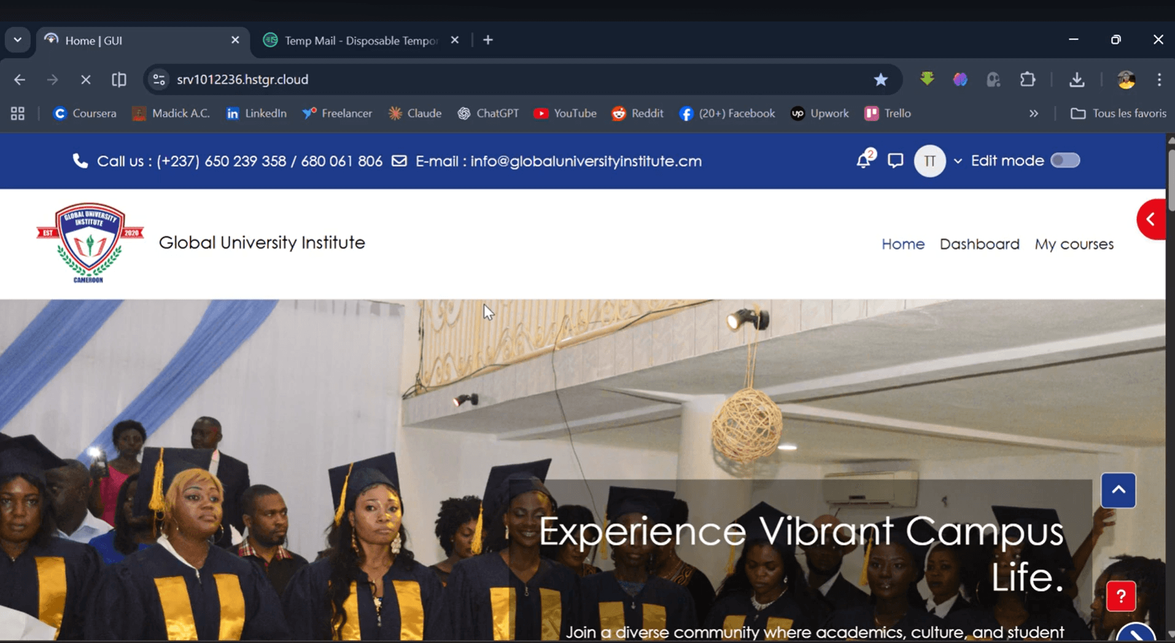The image size is (1175, 643).
Task: Click the phone icon next to Call us
Action: pos(80,161)
